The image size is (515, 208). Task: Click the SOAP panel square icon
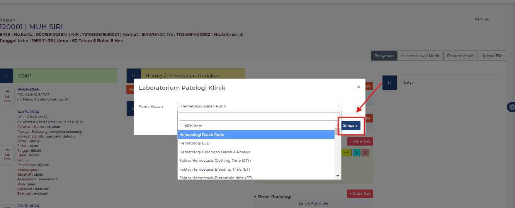(x=6, y=76)
